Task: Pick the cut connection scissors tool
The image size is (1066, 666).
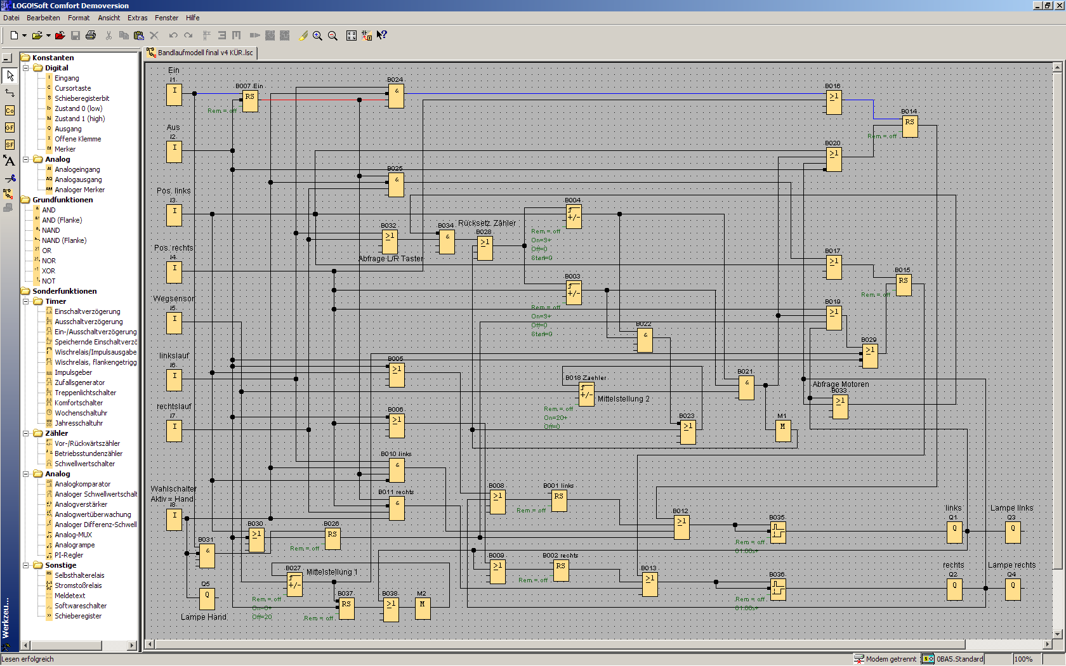Action: point(10,178)
